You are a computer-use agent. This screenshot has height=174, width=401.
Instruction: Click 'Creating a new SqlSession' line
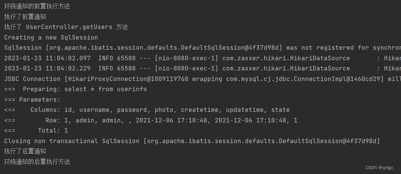click(x=51, y=38)
